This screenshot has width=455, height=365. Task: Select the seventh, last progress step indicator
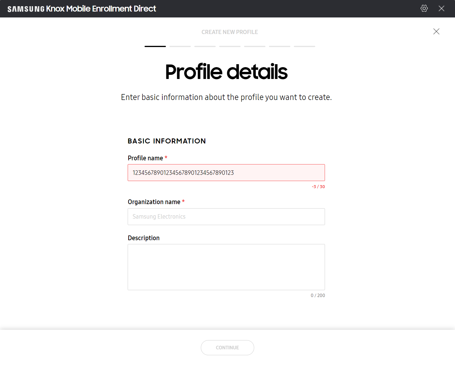tap(305, 46)
